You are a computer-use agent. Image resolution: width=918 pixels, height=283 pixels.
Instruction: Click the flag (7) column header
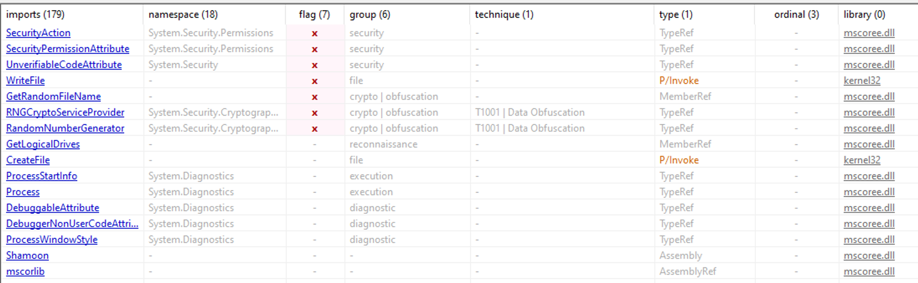314,15
